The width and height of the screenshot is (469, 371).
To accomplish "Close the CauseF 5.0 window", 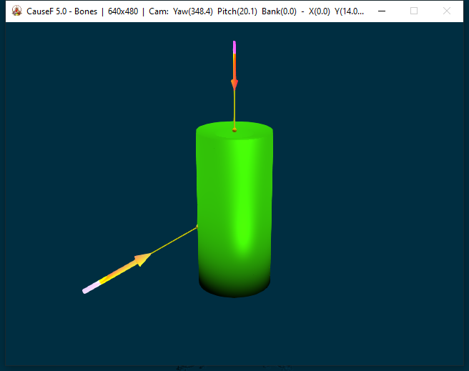I will pyautogui.click(x=447, y=11).
